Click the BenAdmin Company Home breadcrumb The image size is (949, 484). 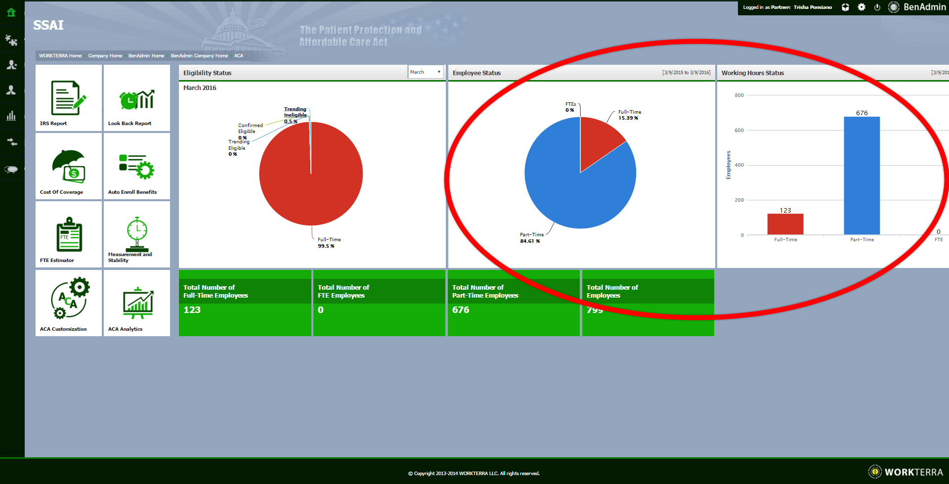199,56
